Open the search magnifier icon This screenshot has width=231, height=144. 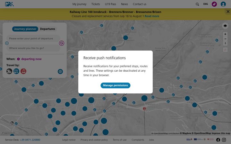tap(197, 4)
